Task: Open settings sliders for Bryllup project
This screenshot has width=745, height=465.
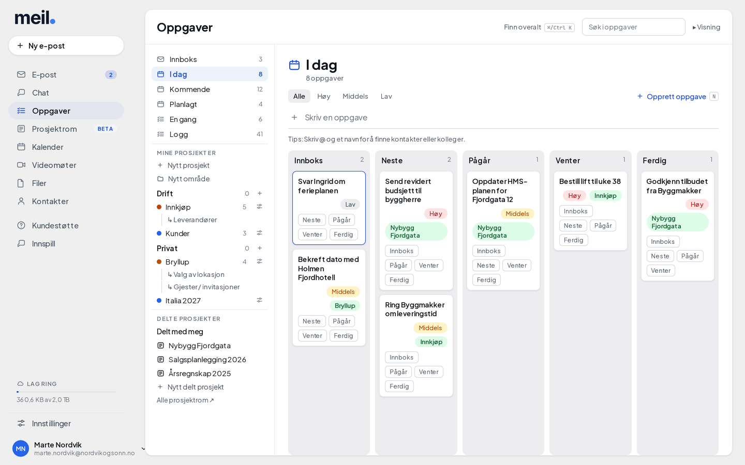Action: [260, 261]
